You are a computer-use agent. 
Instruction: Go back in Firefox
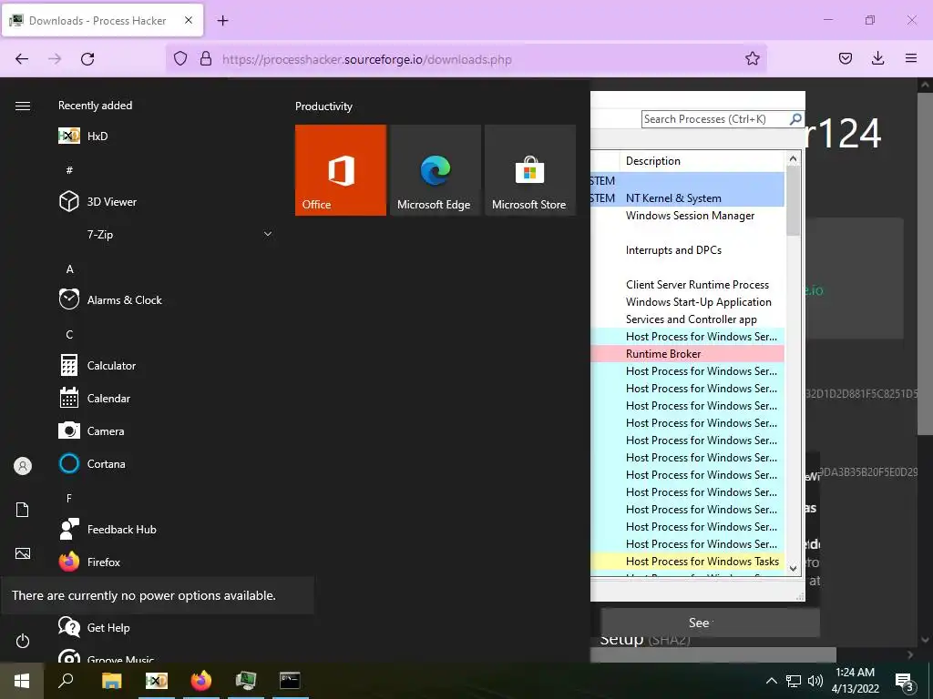pyautogui.click(x=22, y=59)
